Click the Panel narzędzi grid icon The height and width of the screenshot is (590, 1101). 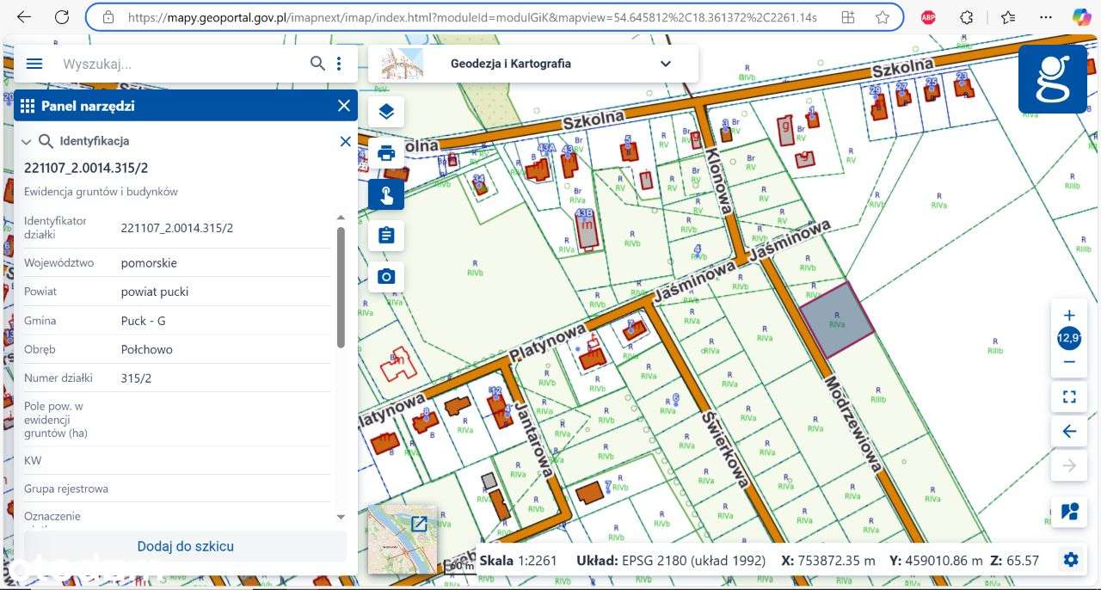pos(27,106)
